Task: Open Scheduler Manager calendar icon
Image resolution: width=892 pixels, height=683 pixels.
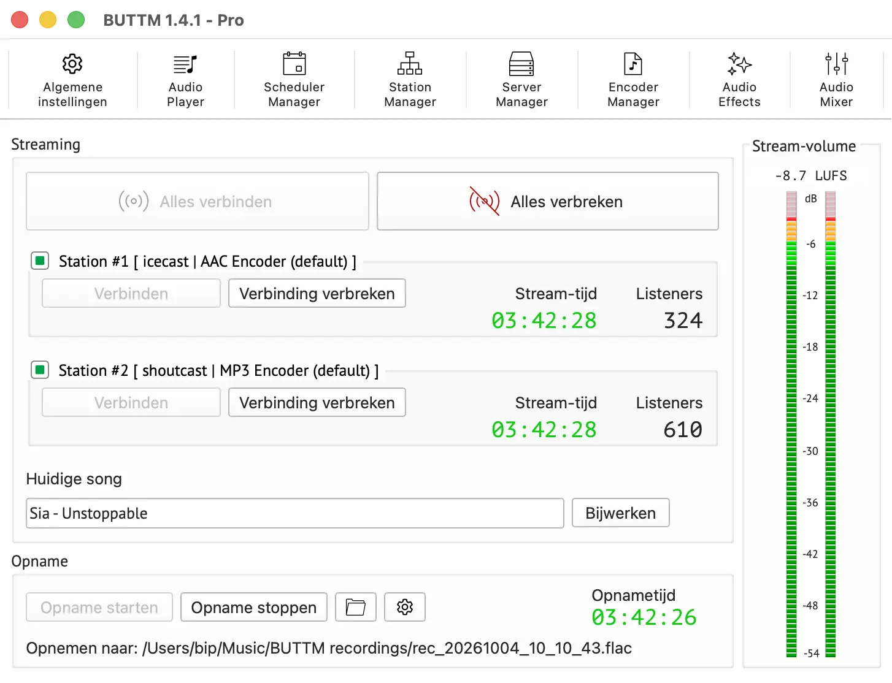Action: click(294, 63)
